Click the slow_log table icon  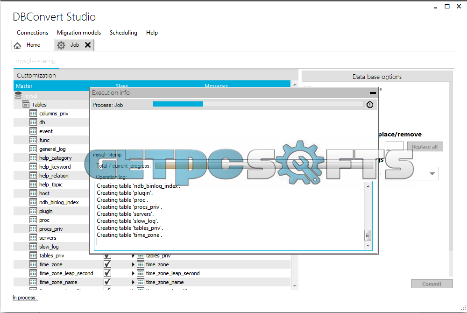tap(33, 247)
